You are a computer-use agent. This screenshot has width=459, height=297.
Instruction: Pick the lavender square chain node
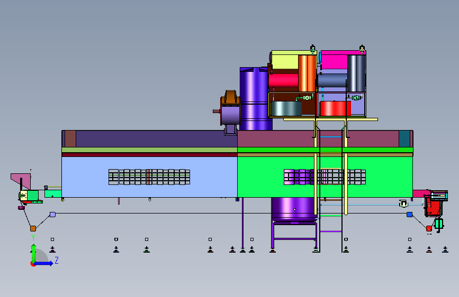(x=53, y=215)
